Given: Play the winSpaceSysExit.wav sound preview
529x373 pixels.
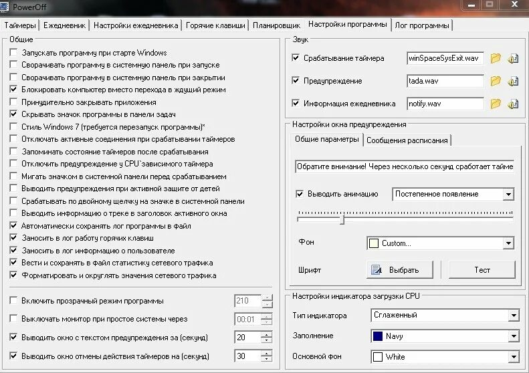Looking at the screenshot, I should (x=513, y=58).
